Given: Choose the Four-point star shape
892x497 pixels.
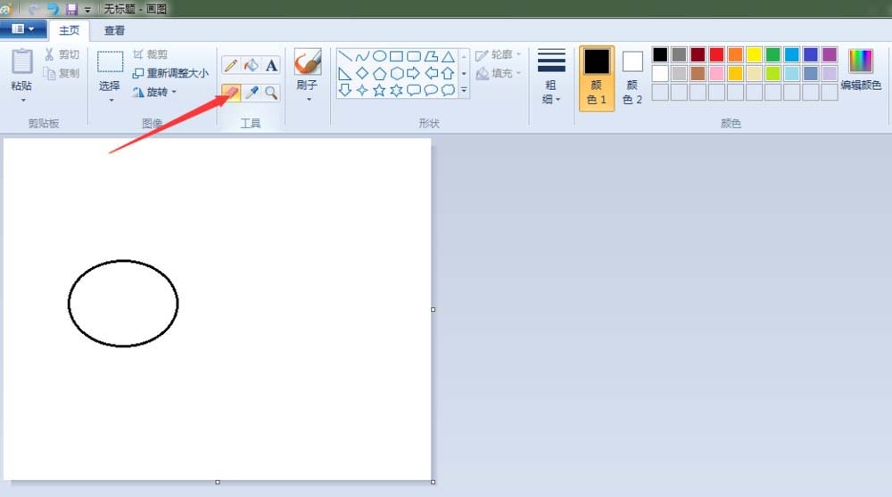Looking at the screenshot, I should pyautogui.click(x=362, y=90).
